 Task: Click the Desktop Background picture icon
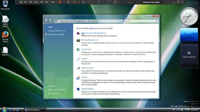78,40
